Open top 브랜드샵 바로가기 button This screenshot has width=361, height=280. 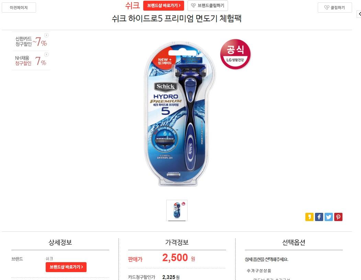tap(163, 5)
